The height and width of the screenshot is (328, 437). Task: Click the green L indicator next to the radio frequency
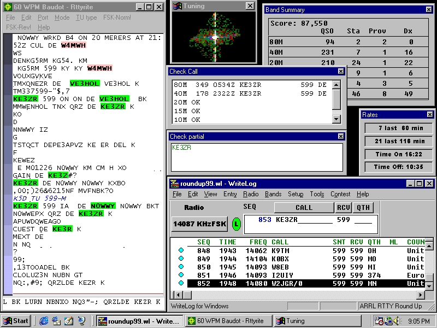[x=236, y=224]
